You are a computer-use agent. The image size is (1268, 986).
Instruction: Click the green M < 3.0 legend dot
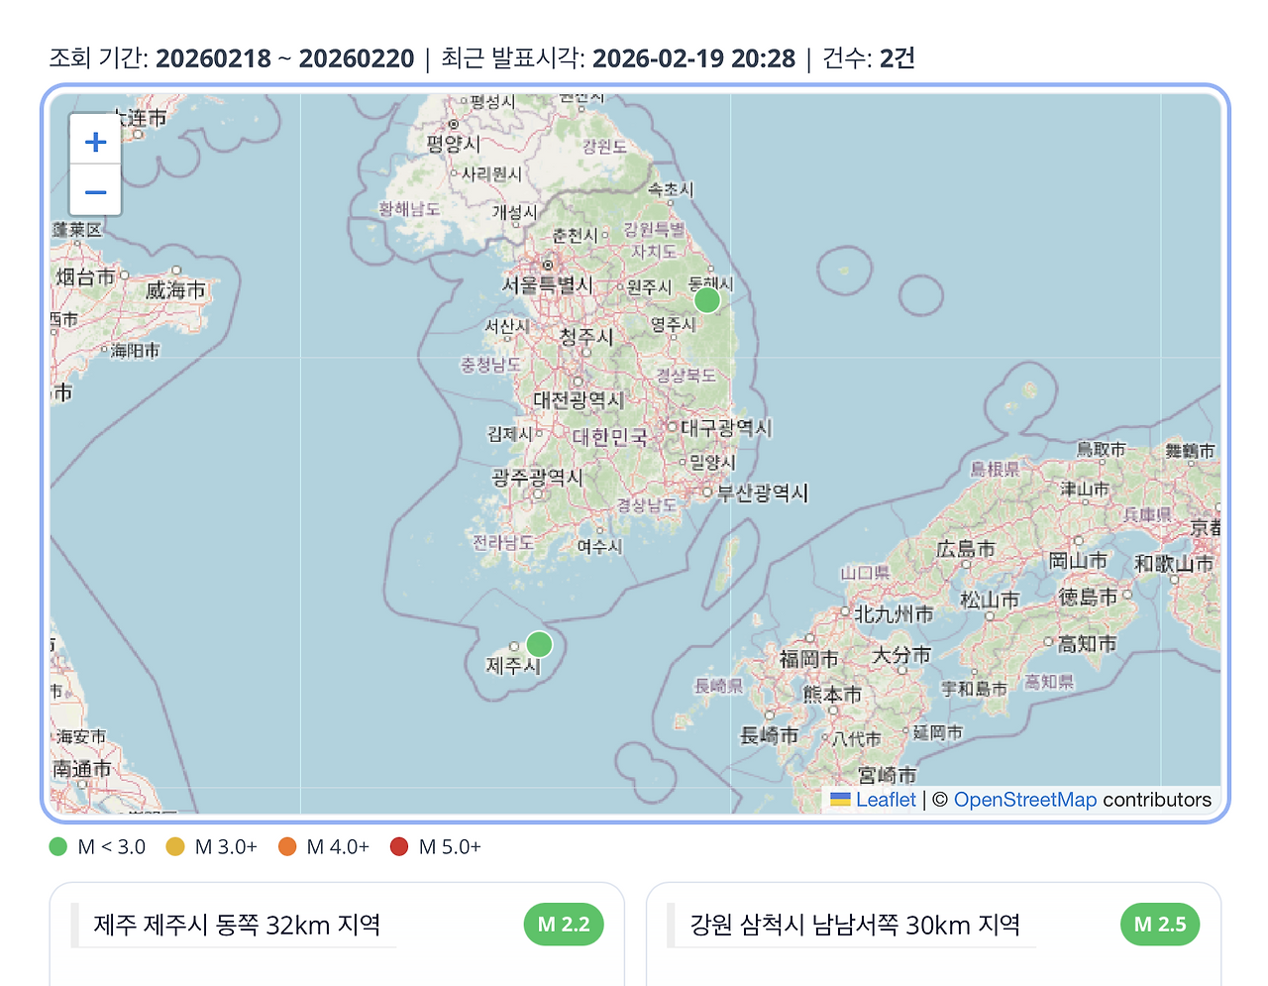coord(57,846)
